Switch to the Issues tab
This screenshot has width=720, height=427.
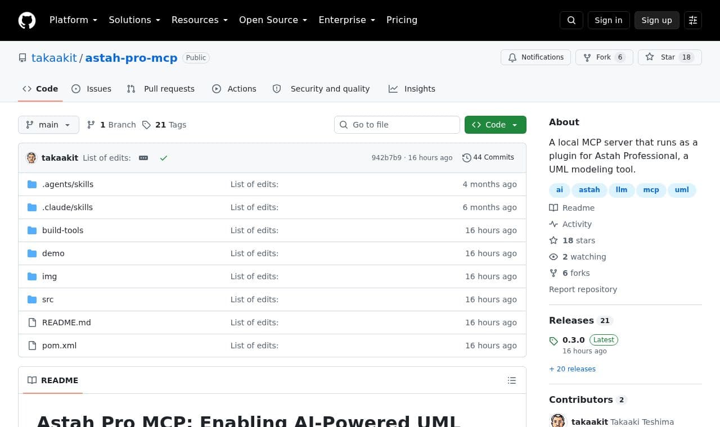[92, 89]
